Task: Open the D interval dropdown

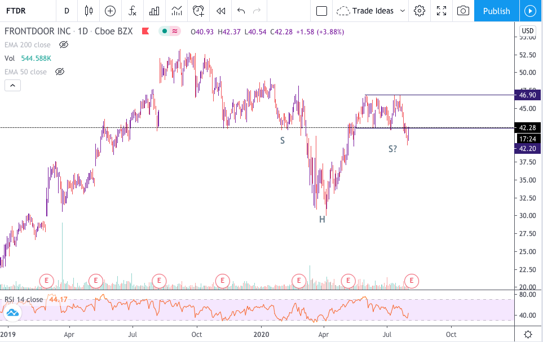Action: (66, 11)
